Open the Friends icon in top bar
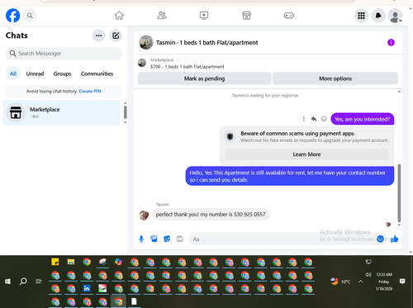The height and width of the screenshot is (308, 413). pos(162,16)
